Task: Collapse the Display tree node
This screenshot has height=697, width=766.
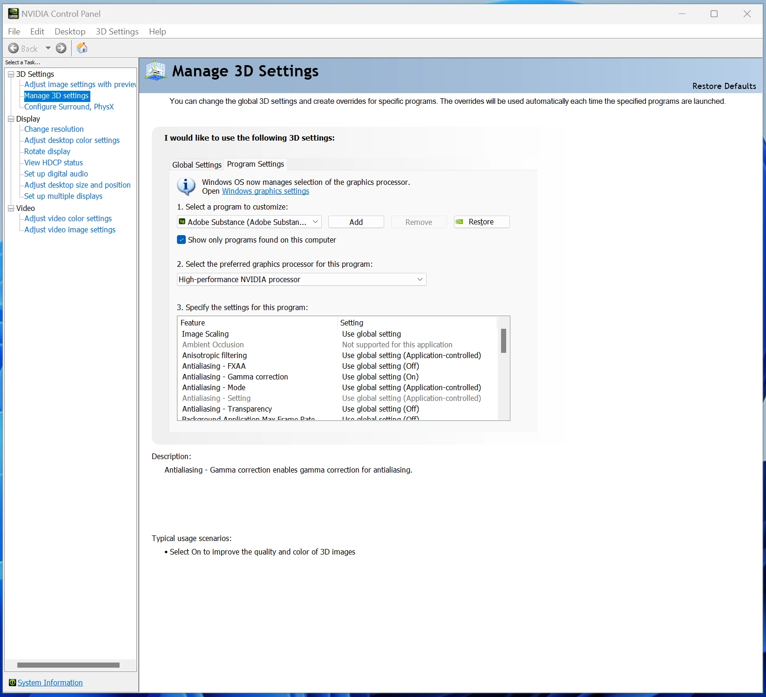Action: [x=11, y=119]
